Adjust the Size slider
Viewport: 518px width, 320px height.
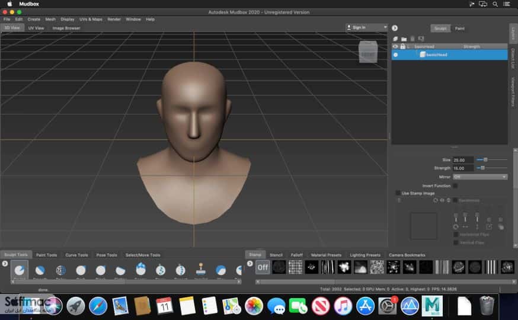point(491,159)
